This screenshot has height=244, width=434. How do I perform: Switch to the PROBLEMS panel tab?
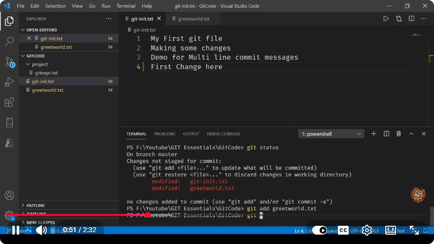click(165, 134)
